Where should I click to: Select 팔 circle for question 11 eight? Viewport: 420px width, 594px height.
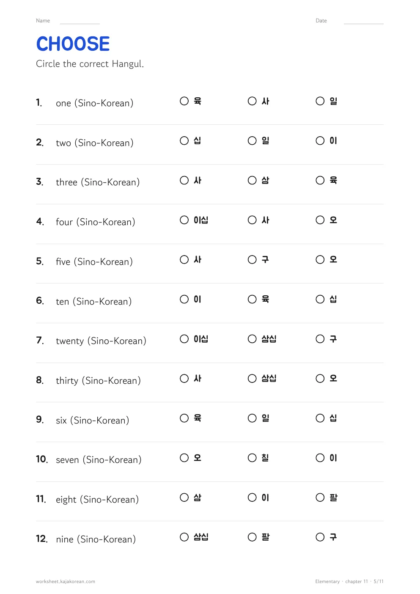tap(320, 498)
